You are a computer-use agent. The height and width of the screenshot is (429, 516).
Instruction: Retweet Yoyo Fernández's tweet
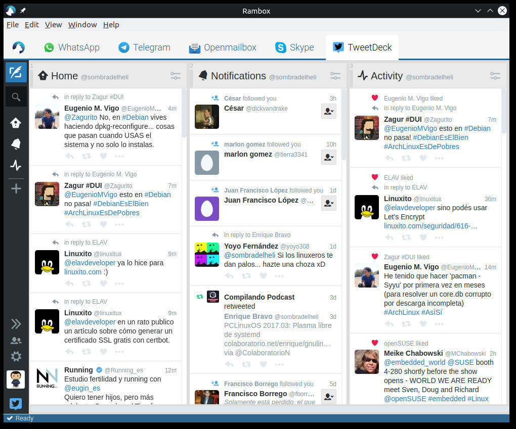(x=246, y=276)
